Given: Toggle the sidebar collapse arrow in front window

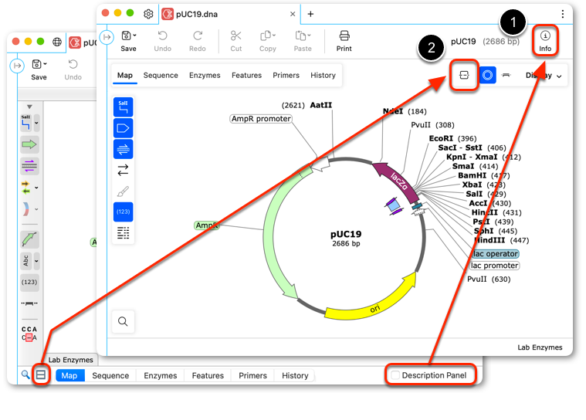Looking at the screenshot, I should (107, 37).
